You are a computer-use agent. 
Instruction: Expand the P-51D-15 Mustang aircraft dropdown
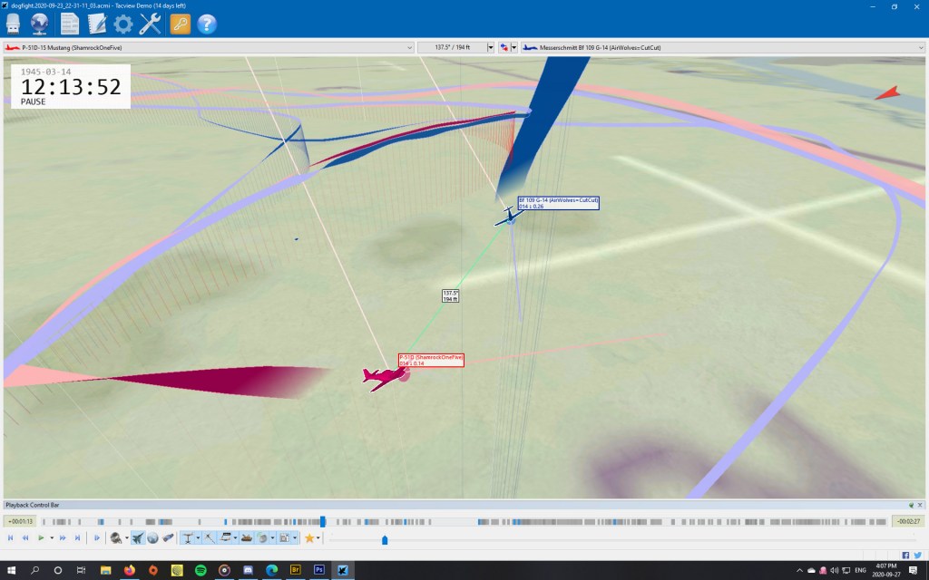click(407, 47)
